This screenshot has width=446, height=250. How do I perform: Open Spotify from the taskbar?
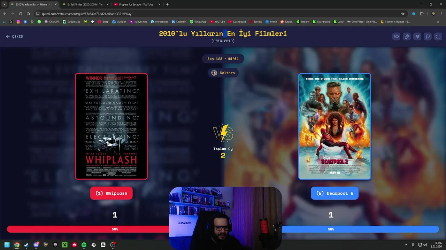[84, 245]
